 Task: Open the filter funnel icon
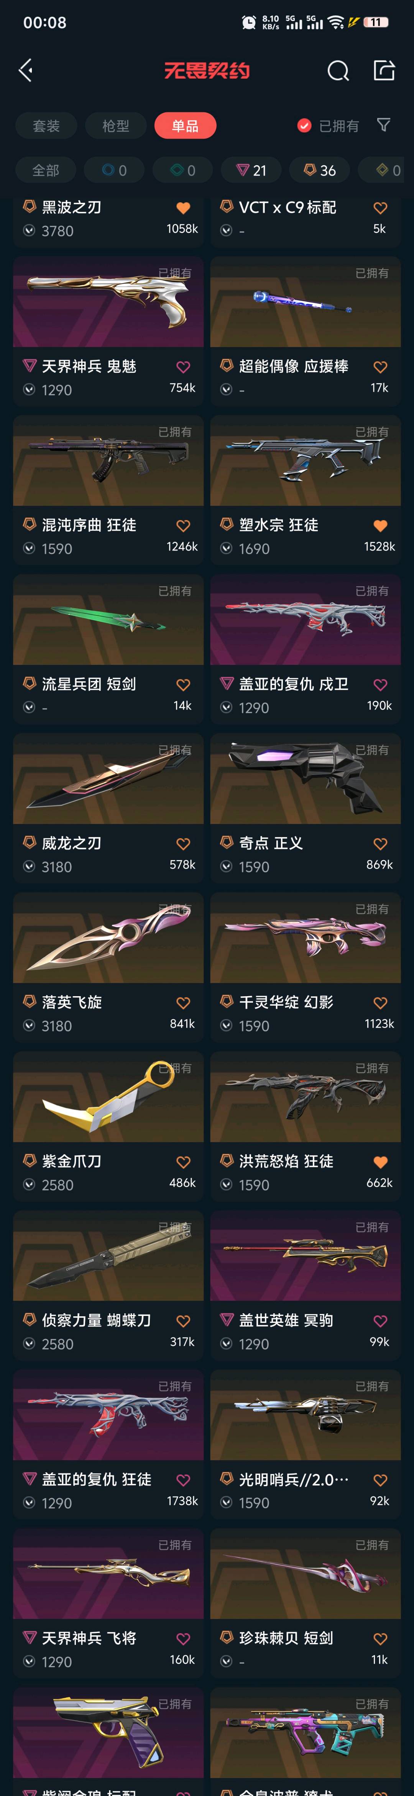pyautogui.click(x=383, y=125)
